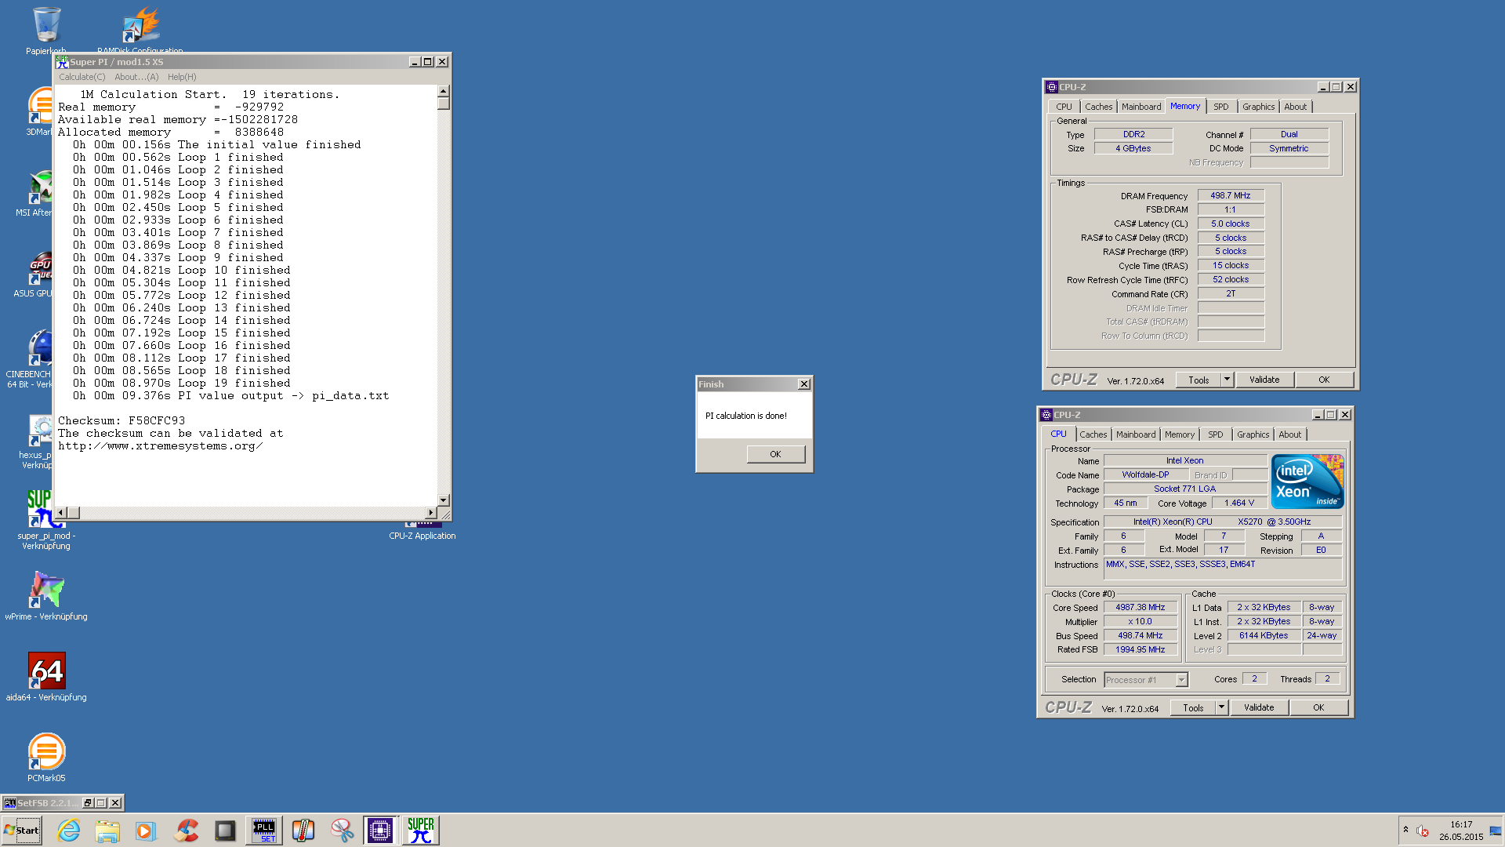Click OK in upper CPU-Z window
Image resolution: width=1505 pixels, height=847 pixels.
click(x=1324, y=380)
